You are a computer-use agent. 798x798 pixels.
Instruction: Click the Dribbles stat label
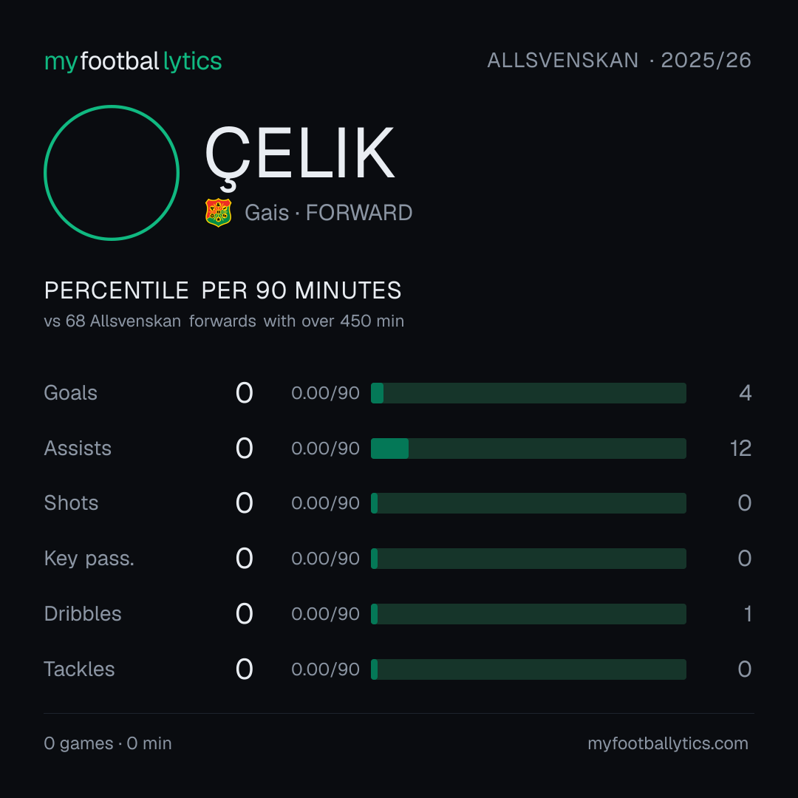[x=83, y=614]
